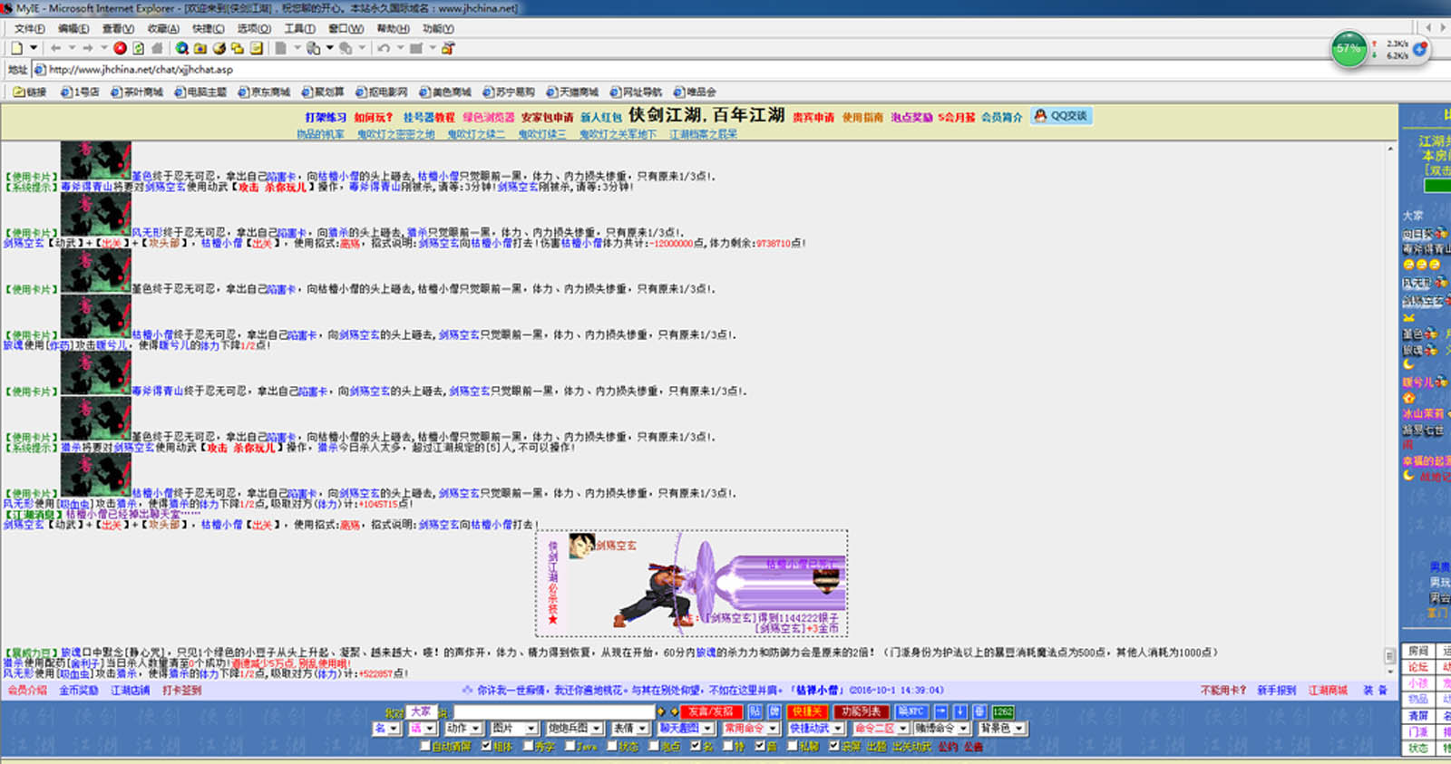Click the 功能列表 function list button
The image size is (1451, 764).
(861, 711)
